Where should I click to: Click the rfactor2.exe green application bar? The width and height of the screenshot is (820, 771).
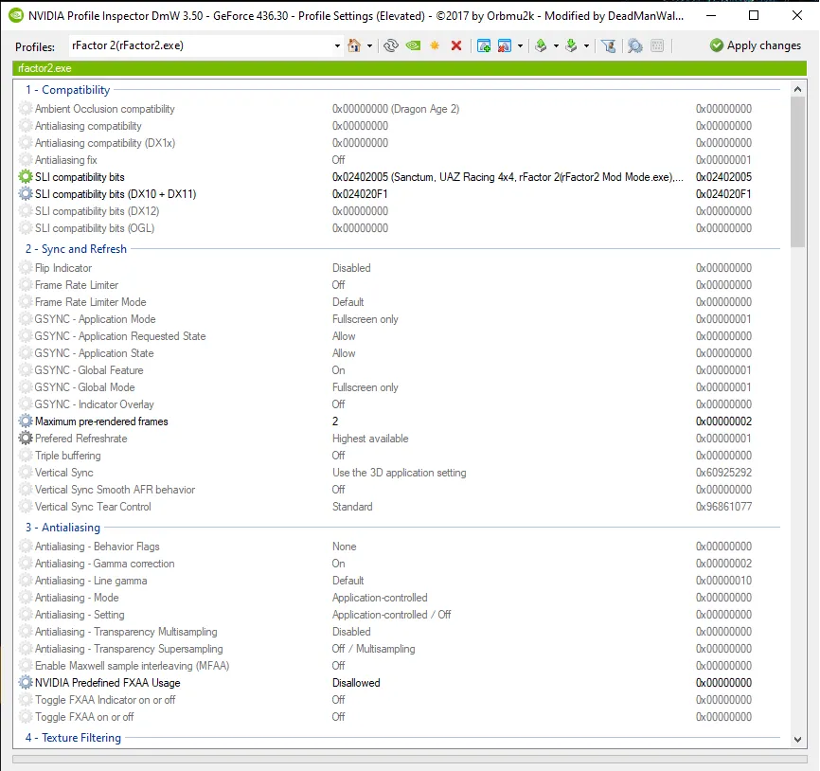409,68
